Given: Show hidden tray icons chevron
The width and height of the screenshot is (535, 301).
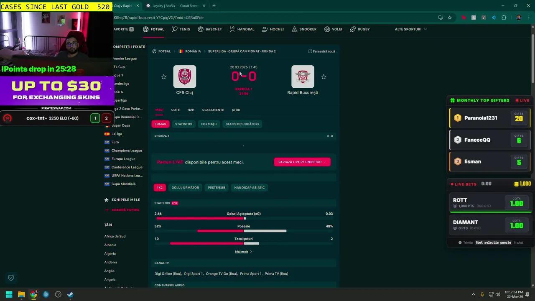Looking at the screenshot, I should coord(473,294).
